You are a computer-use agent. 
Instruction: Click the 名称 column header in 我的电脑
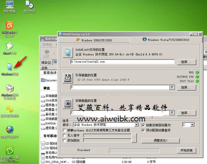49,68
